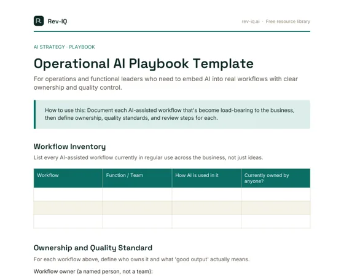Open the rev-iq.ai link in header
The image size is (344, 276).
(x=251, y=22)
